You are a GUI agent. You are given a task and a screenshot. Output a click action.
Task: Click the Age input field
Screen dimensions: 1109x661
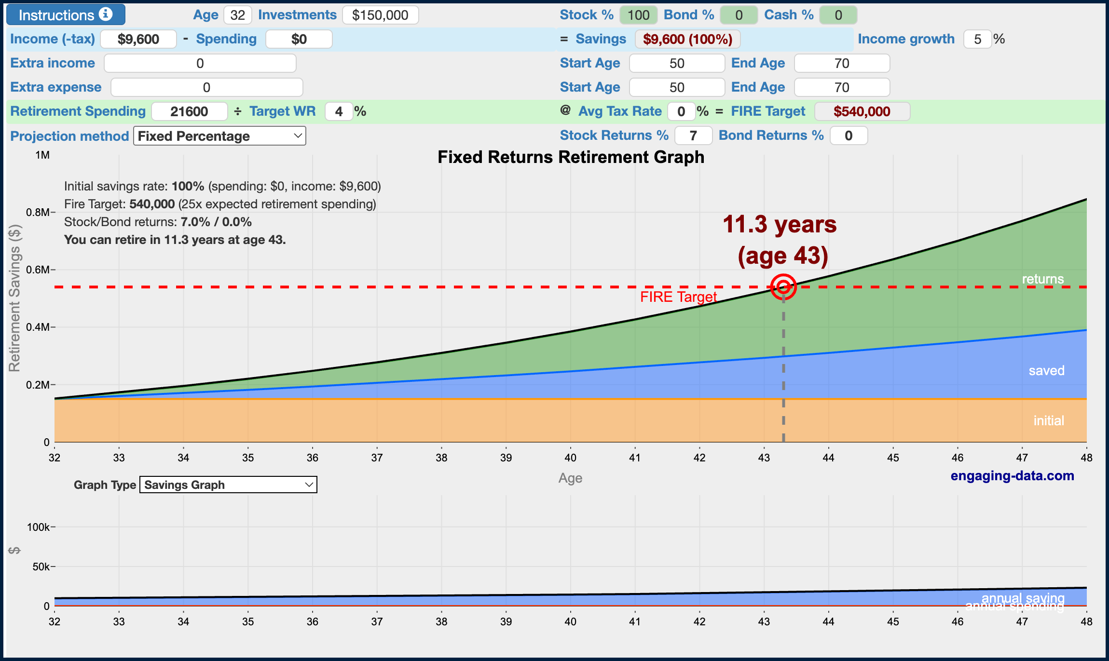coord(237,15)
